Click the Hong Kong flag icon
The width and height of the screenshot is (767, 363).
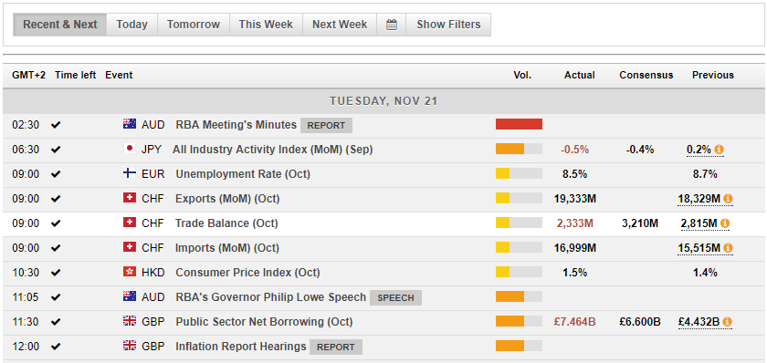tap(130, 272)
